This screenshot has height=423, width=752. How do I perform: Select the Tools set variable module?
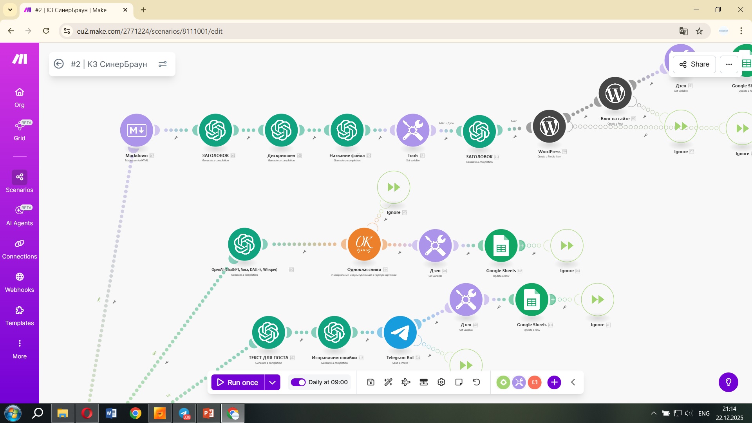point(413,130)
